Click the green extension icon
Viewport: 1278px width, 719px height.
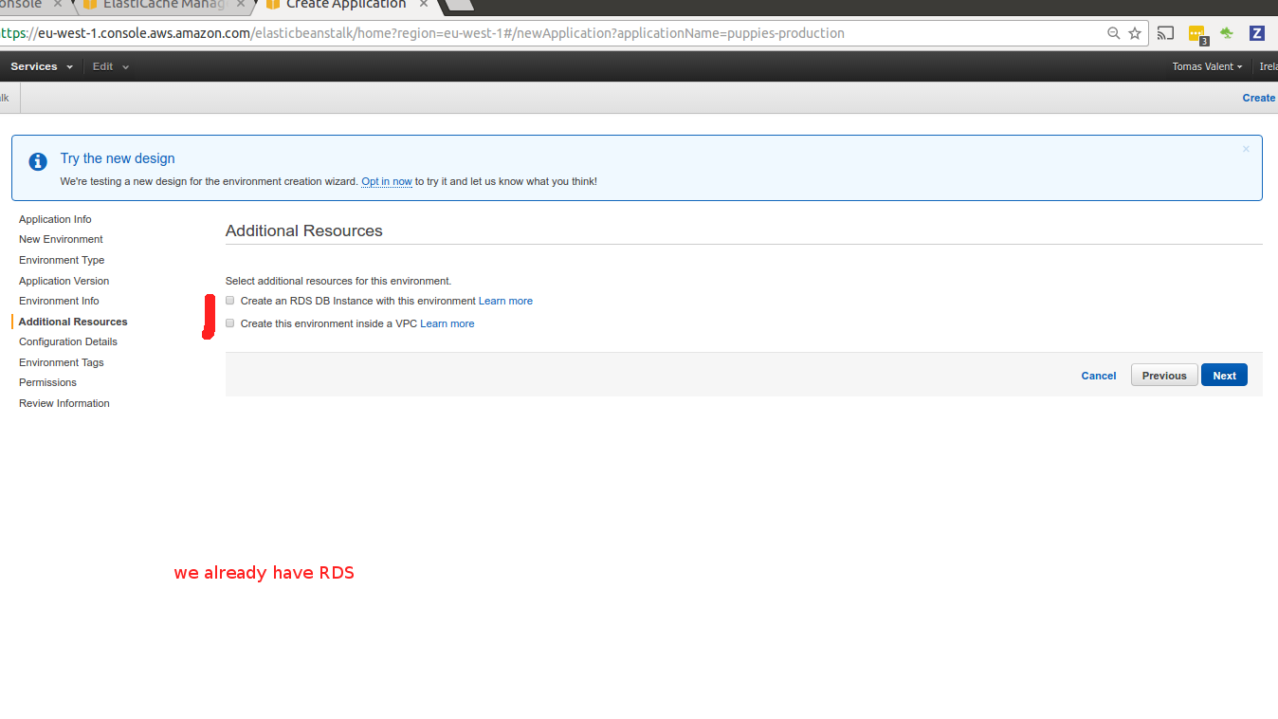pos(1227,33)
